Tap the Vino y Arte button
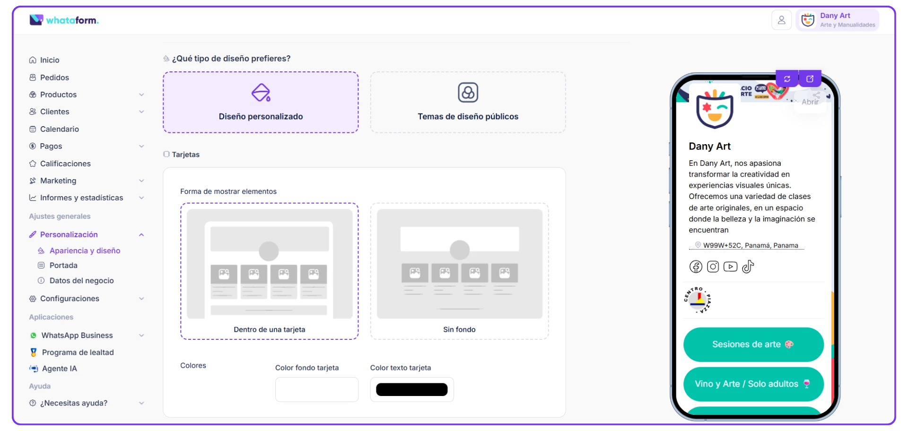This screenshot has height=431, width=908. [x=753, y=384]
